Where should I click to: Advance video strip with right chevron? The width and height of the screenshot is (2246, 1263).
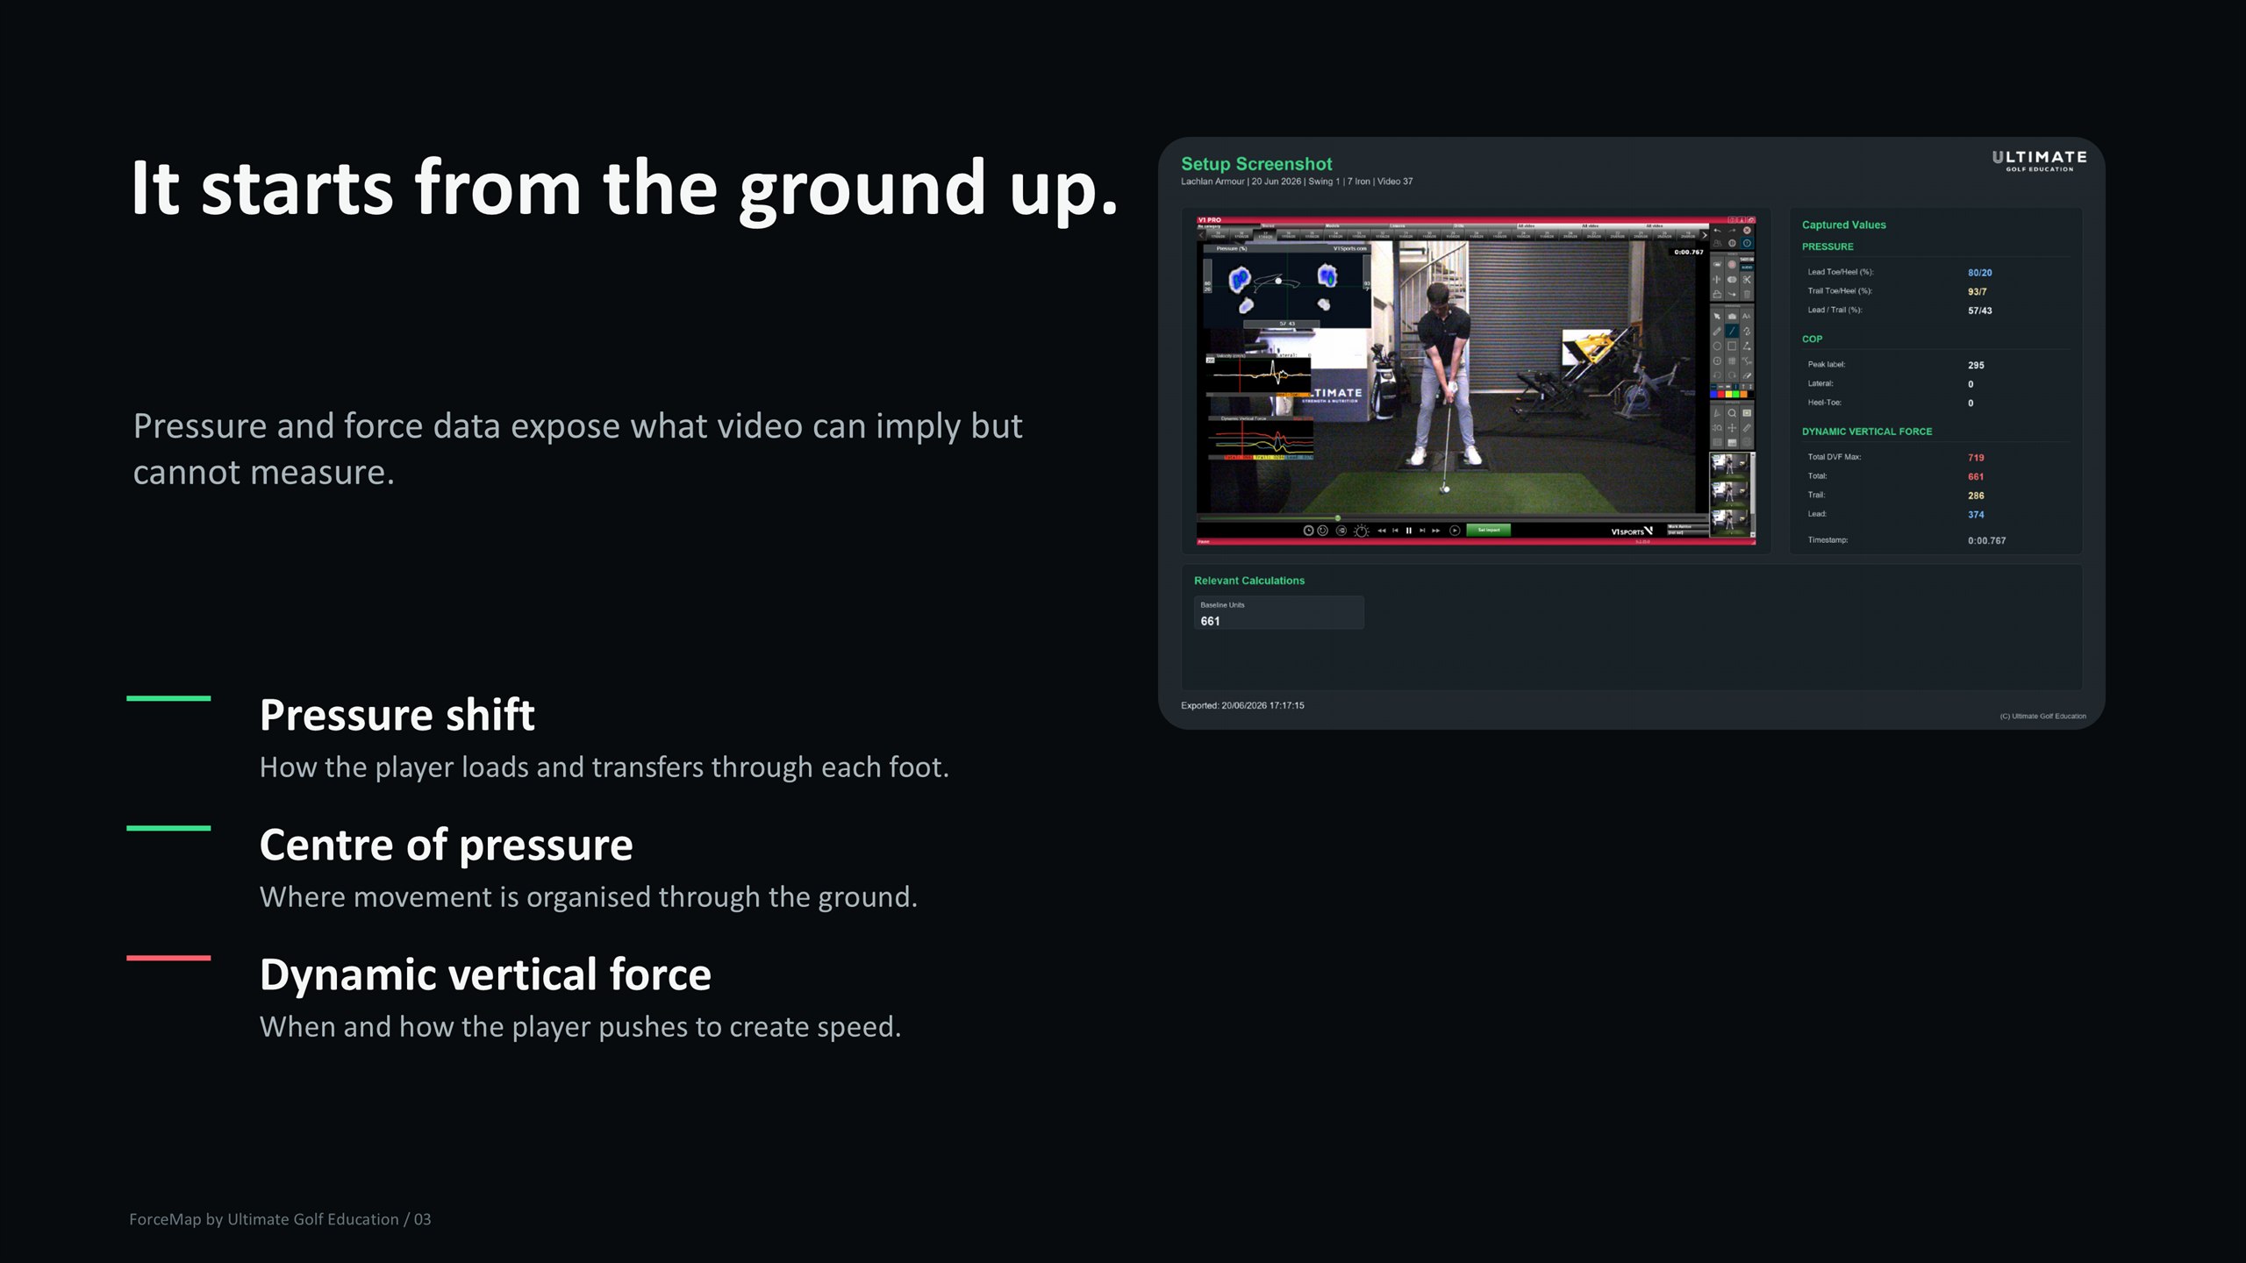pyautogui.click(x=1704, y=235)
